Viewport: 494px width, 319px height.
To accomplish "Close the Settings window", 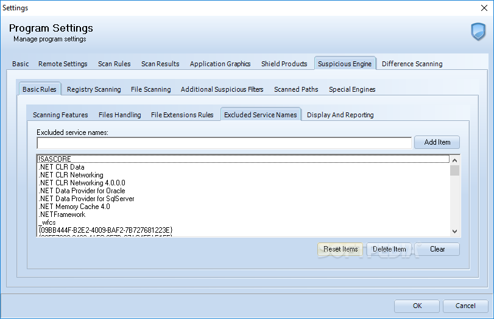I will pyautogui.click(x=484, y=8).
